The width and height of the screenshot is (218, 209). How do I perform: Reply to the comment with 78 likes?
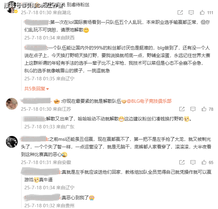click(193, 109)
